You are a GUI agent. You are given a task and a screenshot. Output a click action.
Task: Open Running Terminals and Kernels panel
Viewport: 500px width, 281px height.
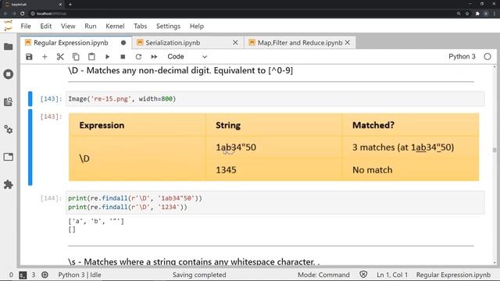point(9,74)
